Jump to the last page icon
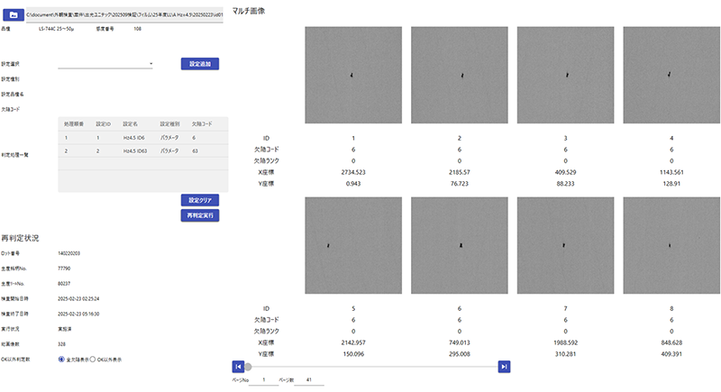This screenshot has width=721, height=392. pos(504,367)
